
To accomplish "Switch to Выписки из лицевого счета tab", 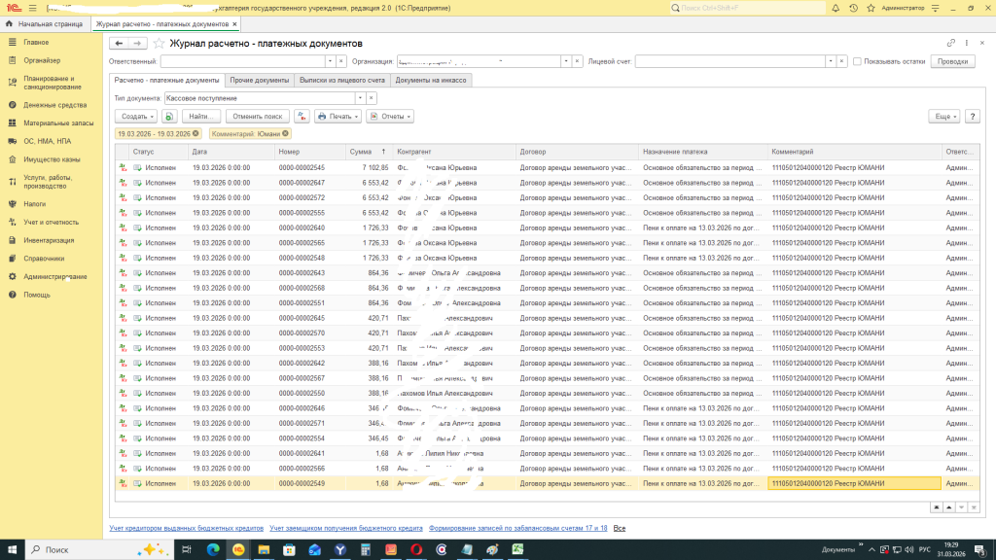I will (341, 80).
